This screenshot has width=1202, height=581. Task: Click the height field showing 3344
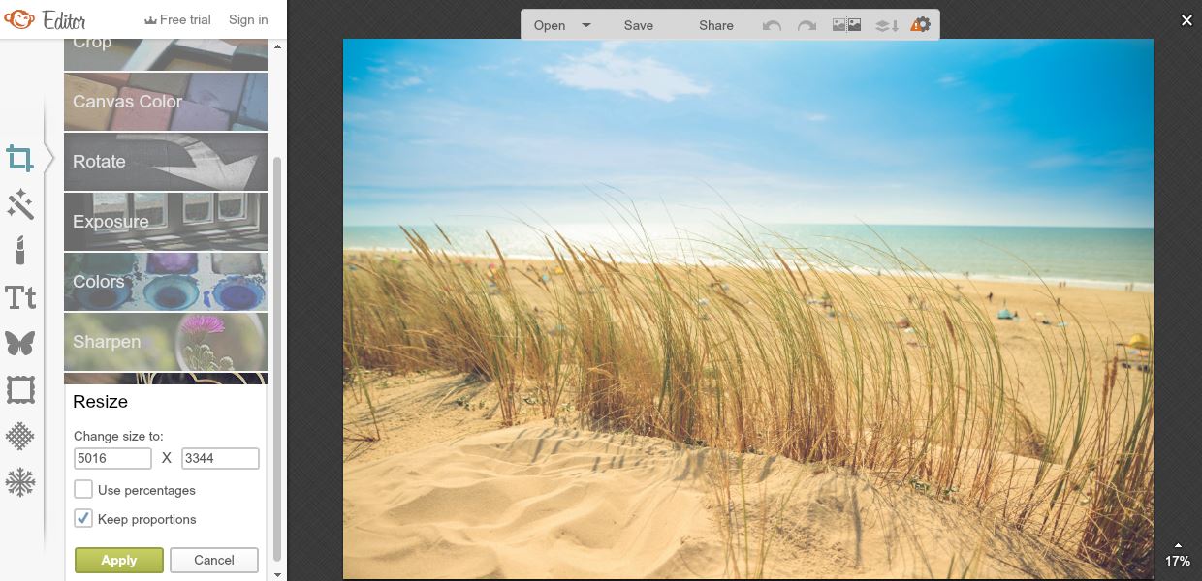[220, 459]
